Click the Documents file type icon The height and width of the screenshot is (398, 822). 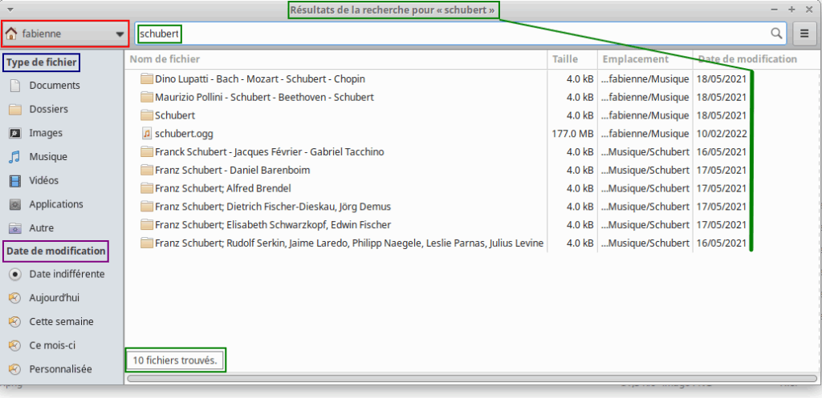point(15,85)
